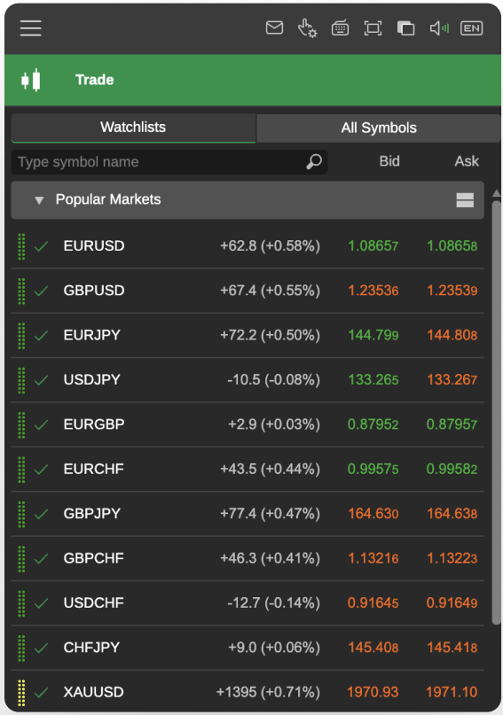
Task: Open one-click trading settings icon
Action: coord(307,28)
